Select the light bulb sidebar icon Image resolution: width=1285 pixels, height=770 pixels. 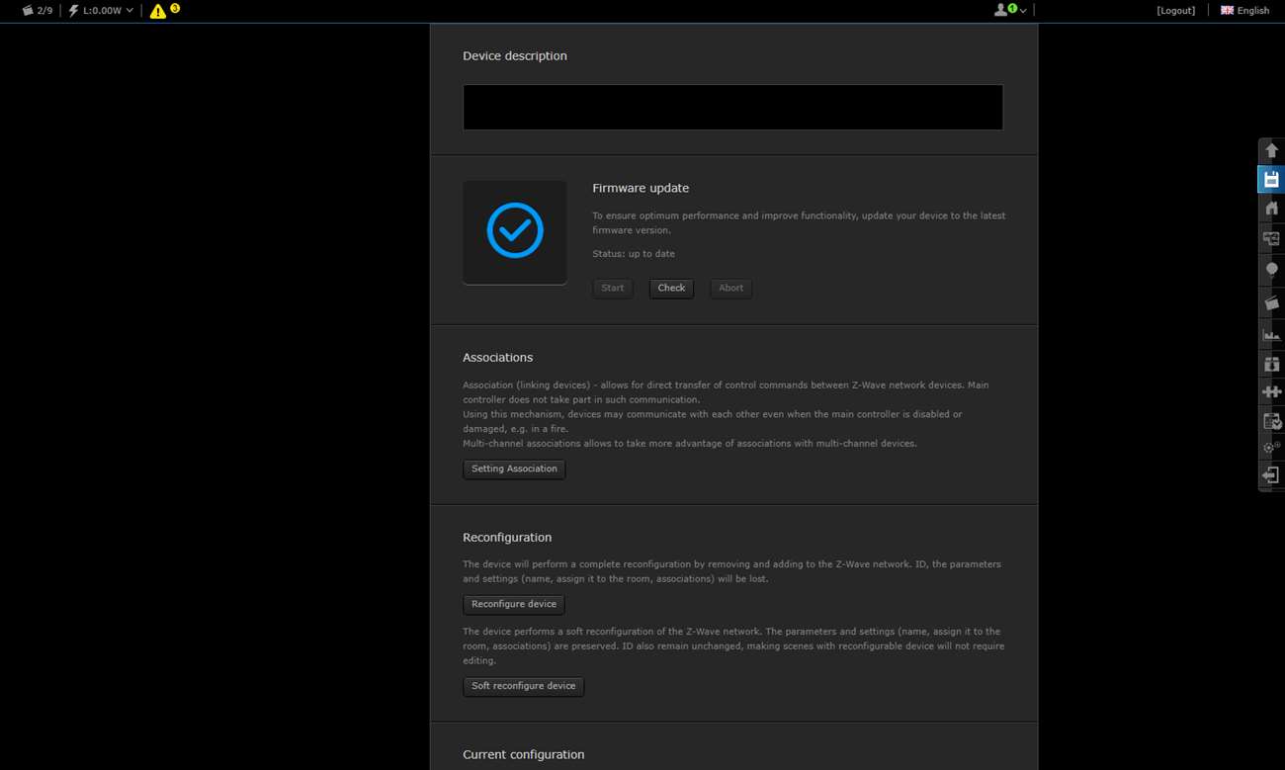click(1271, 269)
